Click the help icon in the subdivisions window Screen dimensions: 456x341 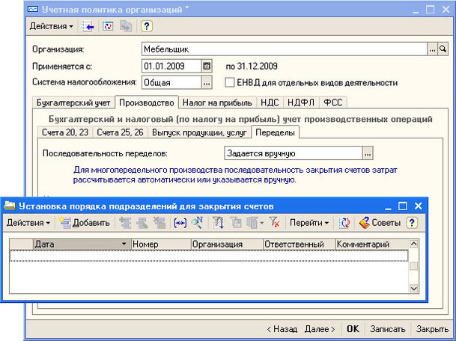(411, 222)
